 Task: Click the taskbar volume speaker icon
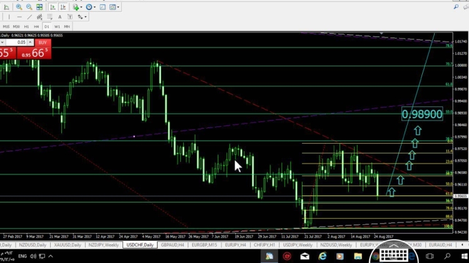click(33, 256)
